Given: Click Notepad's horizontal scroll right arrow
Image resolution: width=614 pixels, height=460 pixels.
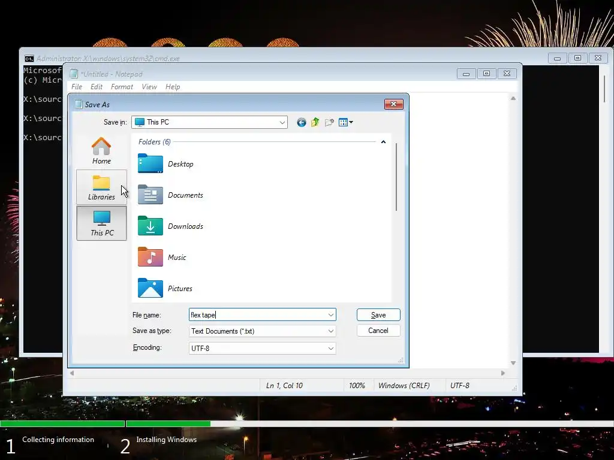Looking at the screenshot, I should pos(503,373).
